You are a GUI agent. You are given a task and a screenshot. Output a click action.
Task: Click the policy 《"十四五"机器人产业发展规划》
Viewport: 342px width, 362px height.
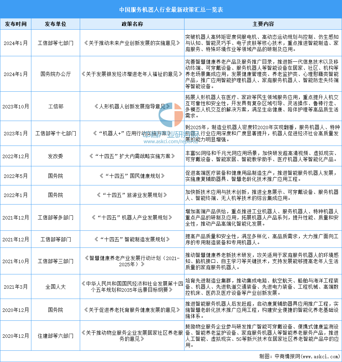132,217
